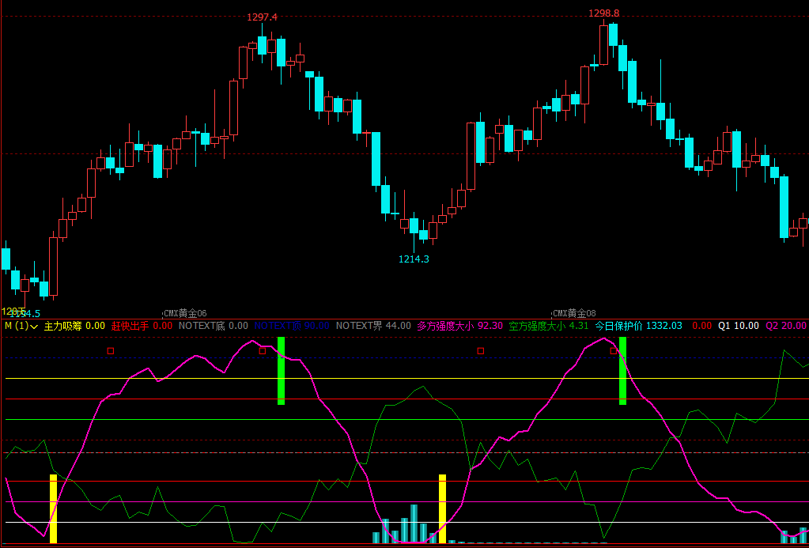This screenshot has width=809, height=548.
Task: Click the red square marker beside the first green bar
Action: [262, 351]
